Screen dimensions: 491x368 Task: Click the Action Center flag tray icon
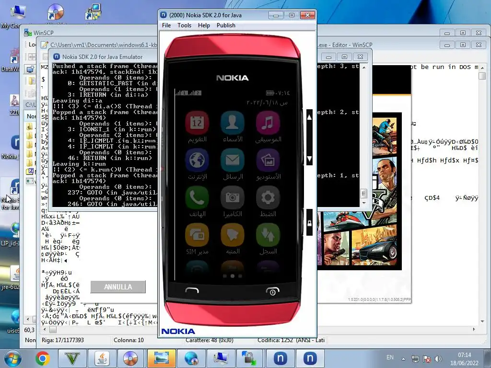[426, 359]
